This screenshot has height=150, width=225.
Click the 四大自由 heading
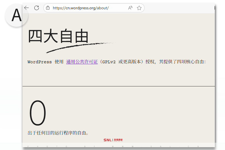point(58,37)
